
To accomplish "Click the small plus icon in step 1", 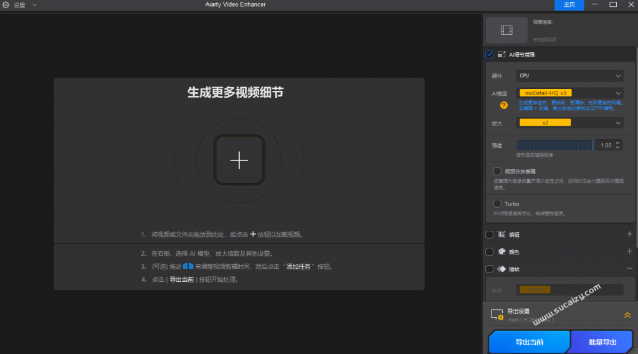I will tap(253, 234).
